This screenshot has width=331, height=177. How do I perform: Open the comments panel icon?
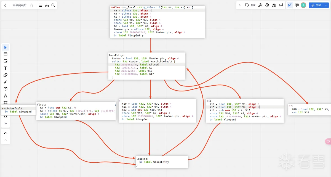(297, 5)
